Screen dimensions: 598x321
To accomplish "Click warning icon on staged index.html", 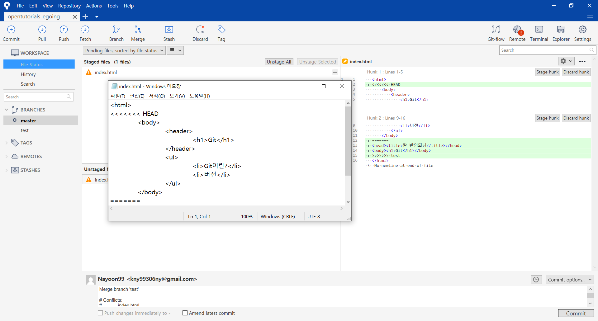I will click(x=89, y=72).
